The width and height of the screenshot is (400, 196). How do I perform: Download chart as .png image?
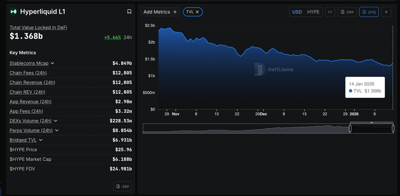[369, 12]
